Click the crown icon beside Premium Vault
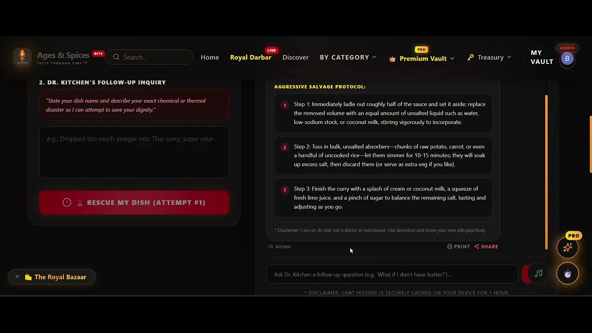This screenshot has width=592, height=333. coord(393,59)
